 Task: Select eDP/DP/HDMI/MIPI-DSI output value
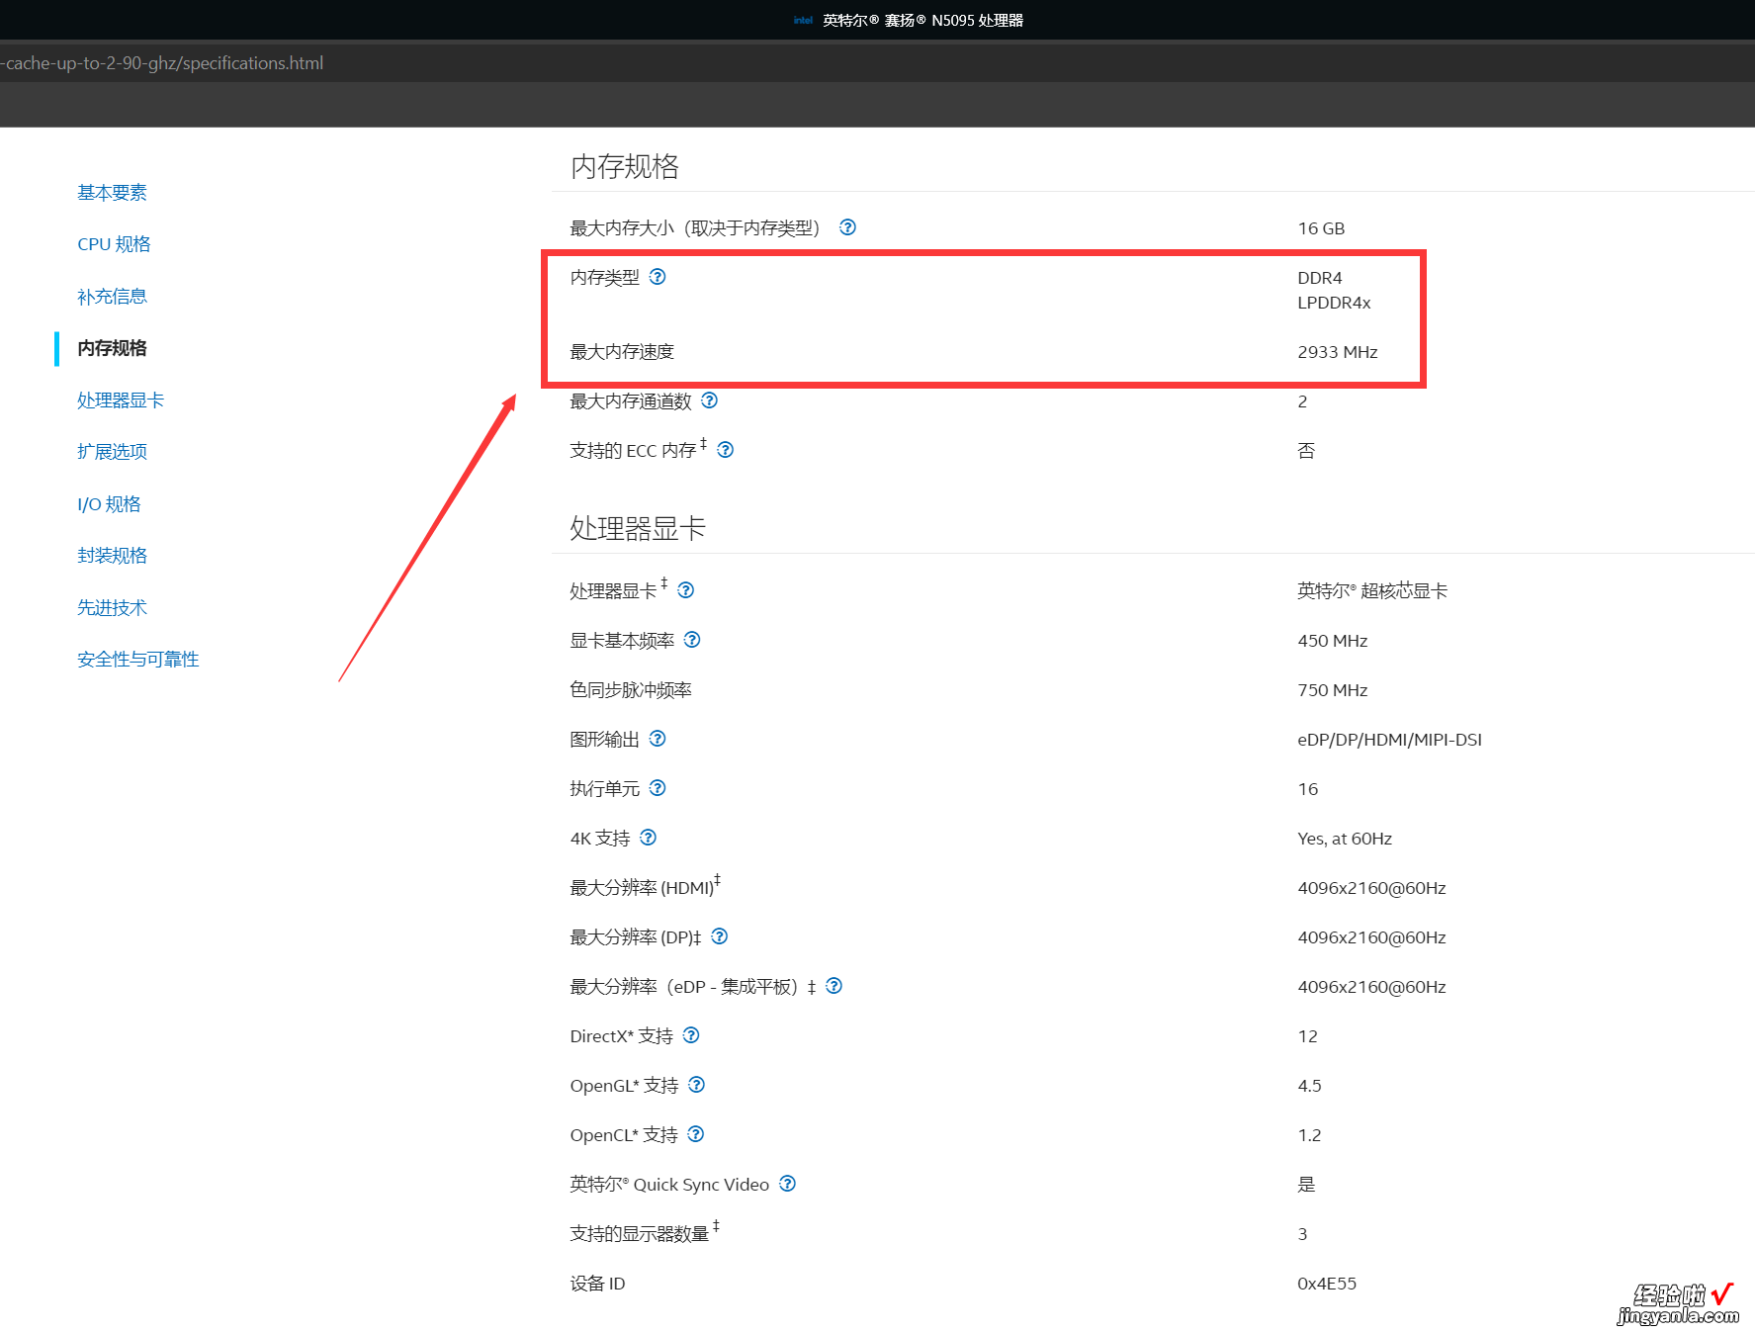pyautogui.click(x=1389, y=740)
